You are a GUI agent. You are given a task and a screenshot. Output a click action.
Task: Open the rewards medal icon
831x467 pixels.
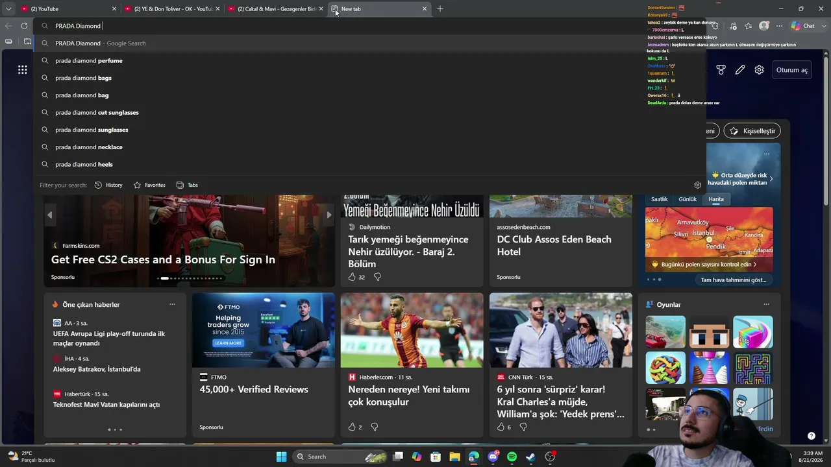point(721,70)
